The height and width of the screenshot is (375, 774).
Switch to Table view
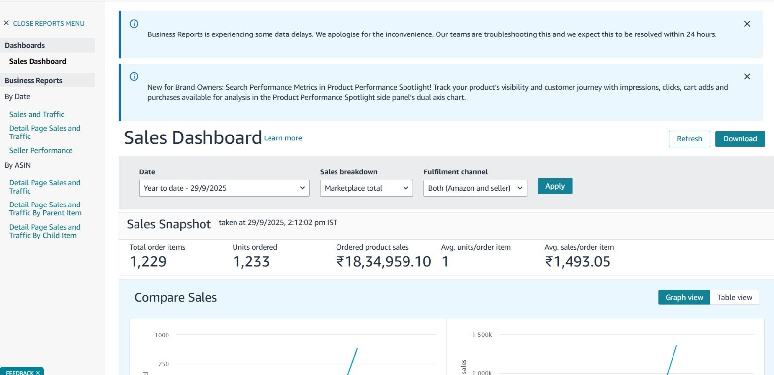pos(734,297)
